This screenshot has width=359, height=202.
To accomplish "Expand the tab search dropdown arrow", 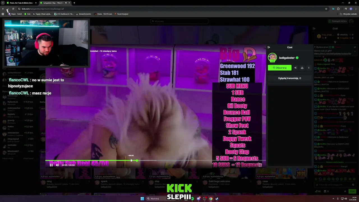I will (x=3, y=3).
